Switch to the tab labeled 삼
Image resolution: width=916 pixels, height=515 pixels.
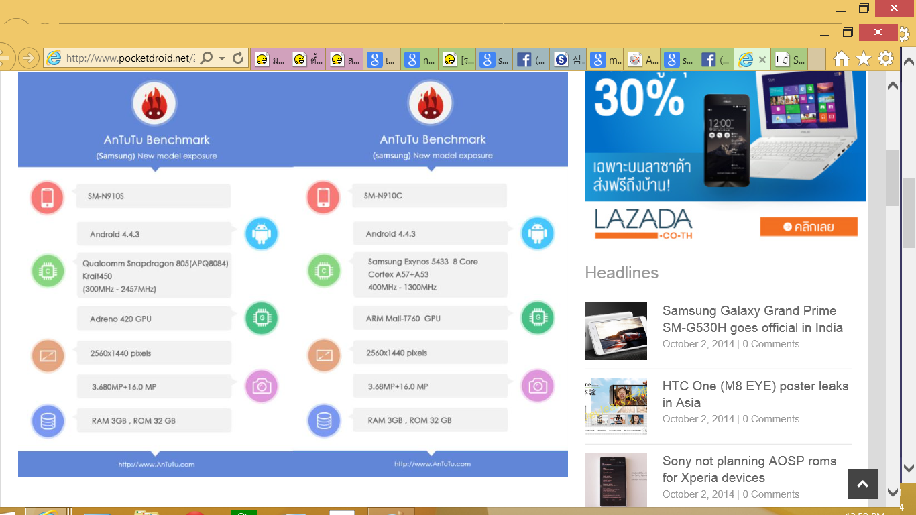[x=569, y=60]
